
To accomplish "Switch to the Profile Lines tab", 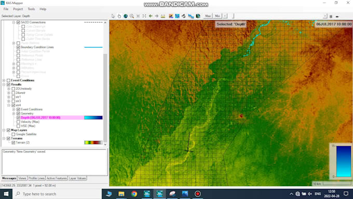I will 36,178.
